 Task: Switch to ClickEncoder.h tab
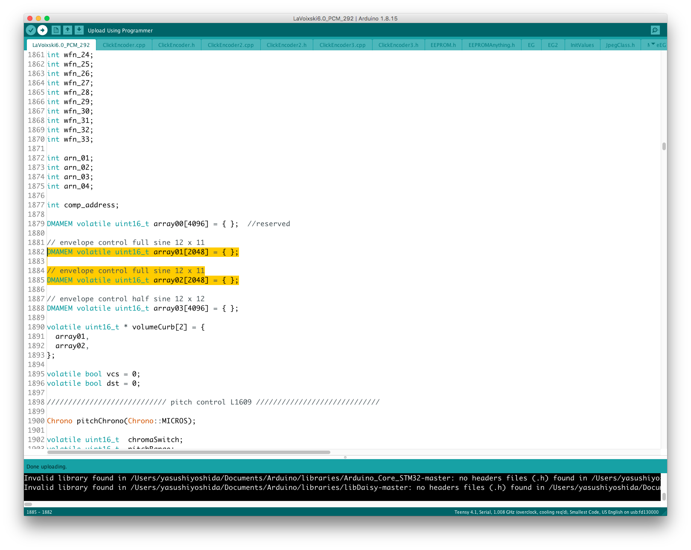coord(176,45)
